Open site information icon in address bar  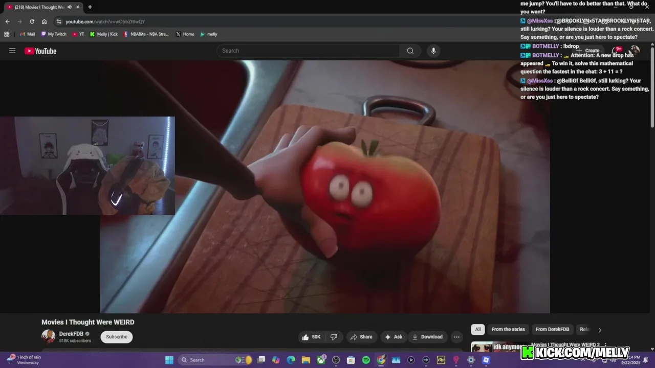tap(59, 21)
